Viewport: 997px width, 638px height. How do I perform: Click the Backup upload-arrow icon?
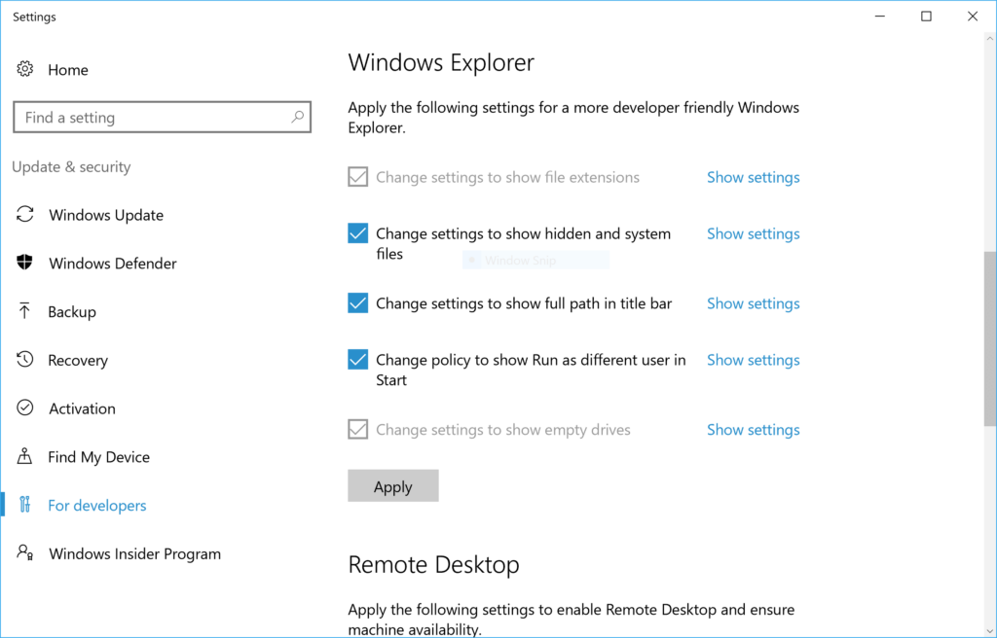[x=24, y=311]
